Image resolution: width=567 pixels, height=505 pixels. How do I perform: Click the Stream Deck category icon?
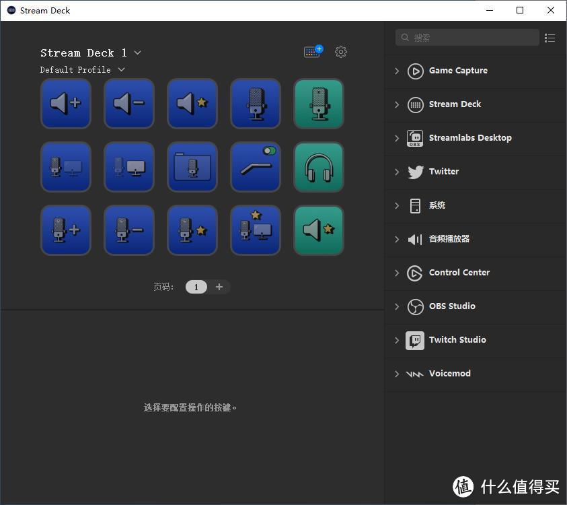tap(415, 105)
